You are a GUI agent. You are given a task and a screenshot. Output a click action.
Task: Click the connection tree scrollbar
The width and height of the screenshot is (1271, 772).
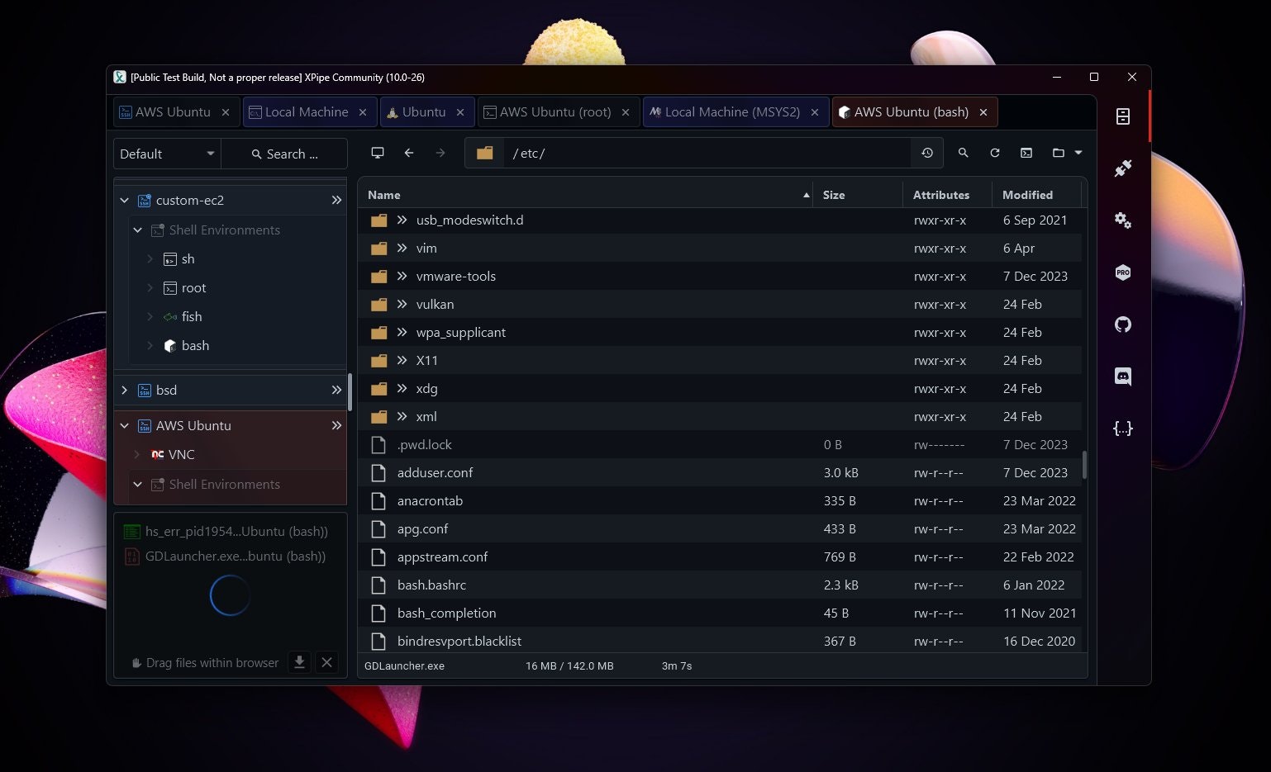350,392
